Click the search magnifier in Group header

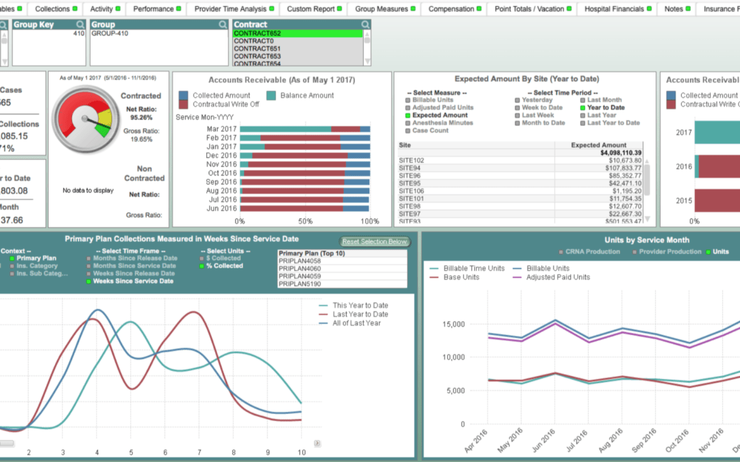(223, 25)
